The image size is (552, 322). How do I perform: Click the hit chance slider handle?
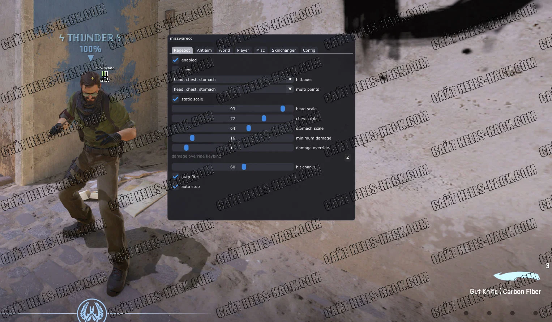click(244, 167)
